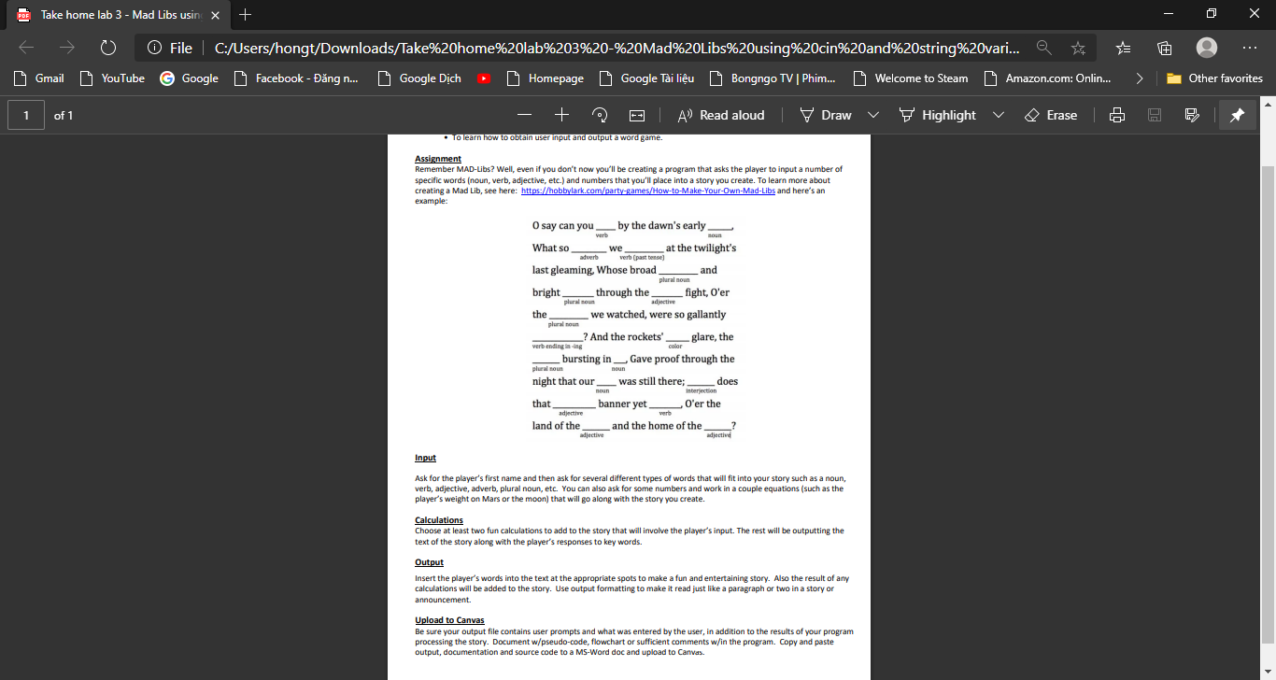
Task: Expand the Draw options dropdown arrow
Action: click(873, 115)
